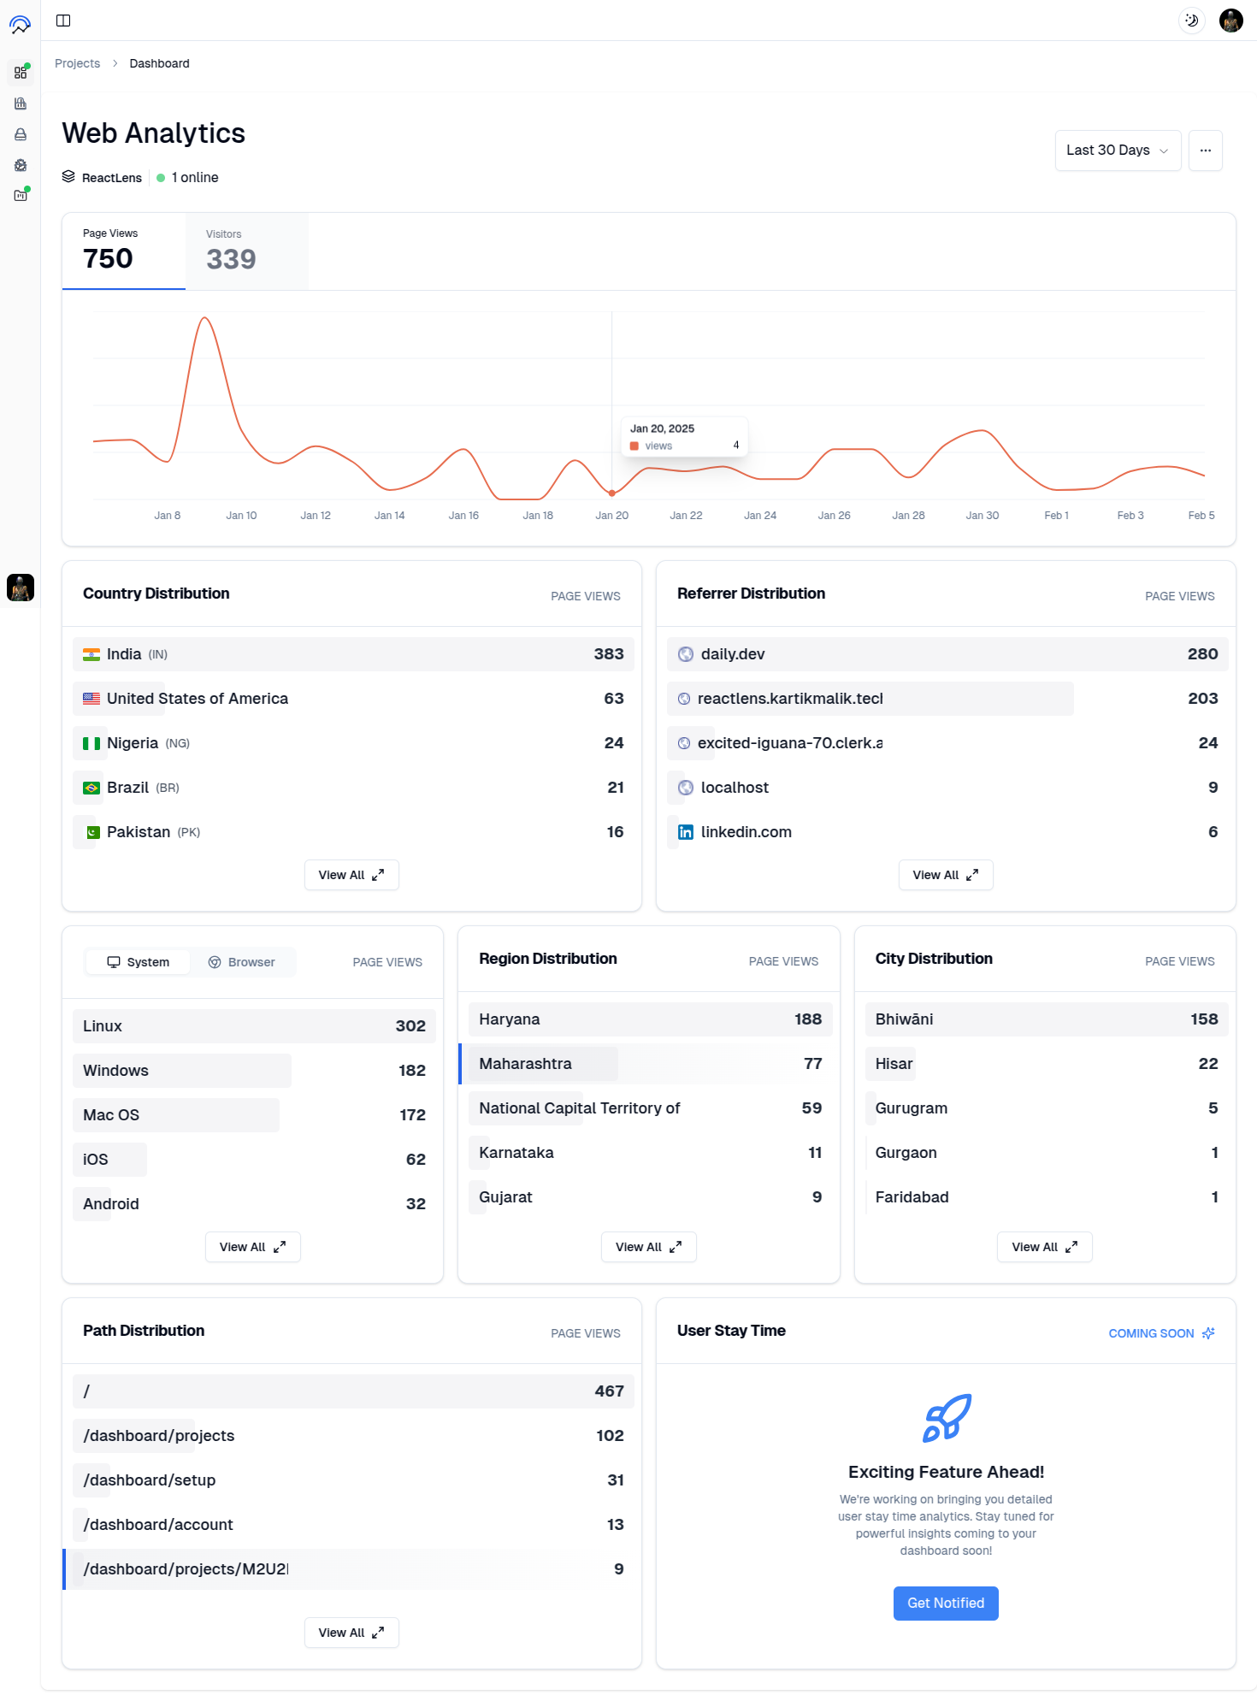This screenshot has width=1257, height=1707.
Task: Open the Last 30 Days dropdown
Action: pyautogui.click(x=1117, y=151)
